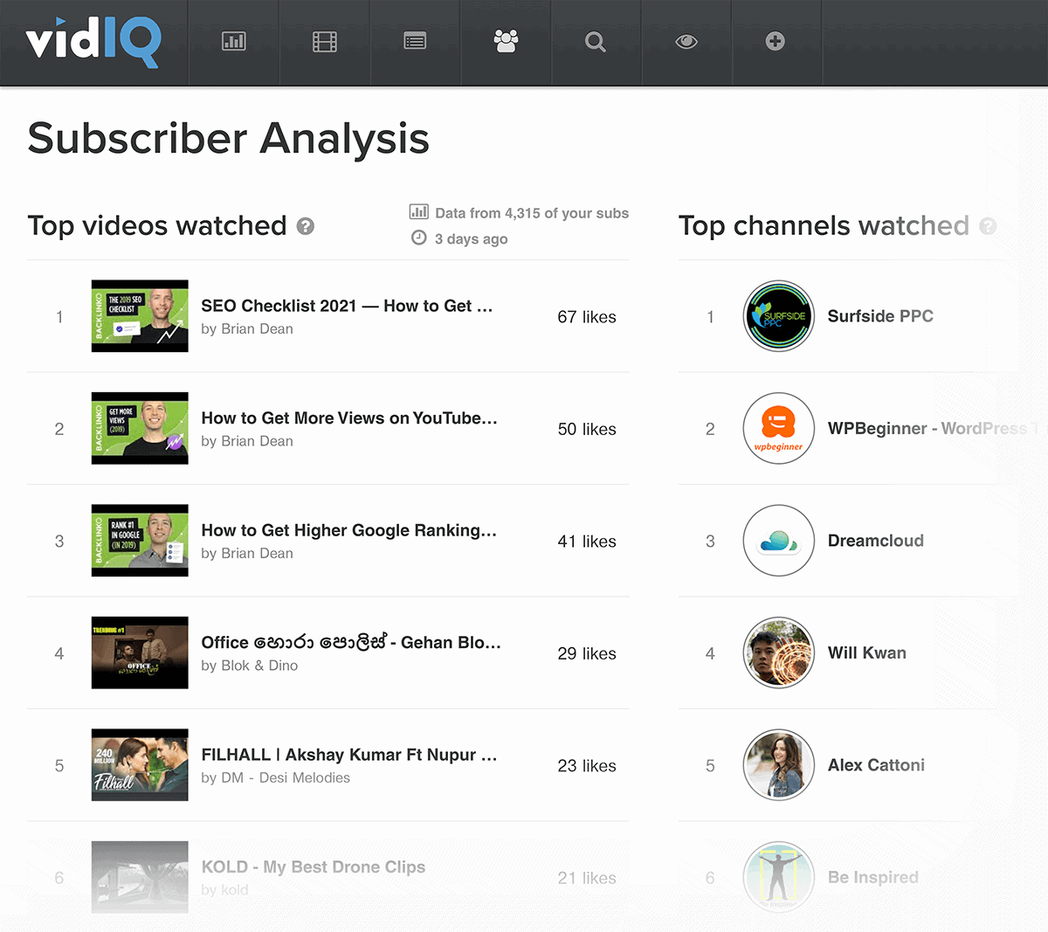Open the Alex Cattoni channel
The height and width of the screenshot is (932, 1048).
click(876, 765)
